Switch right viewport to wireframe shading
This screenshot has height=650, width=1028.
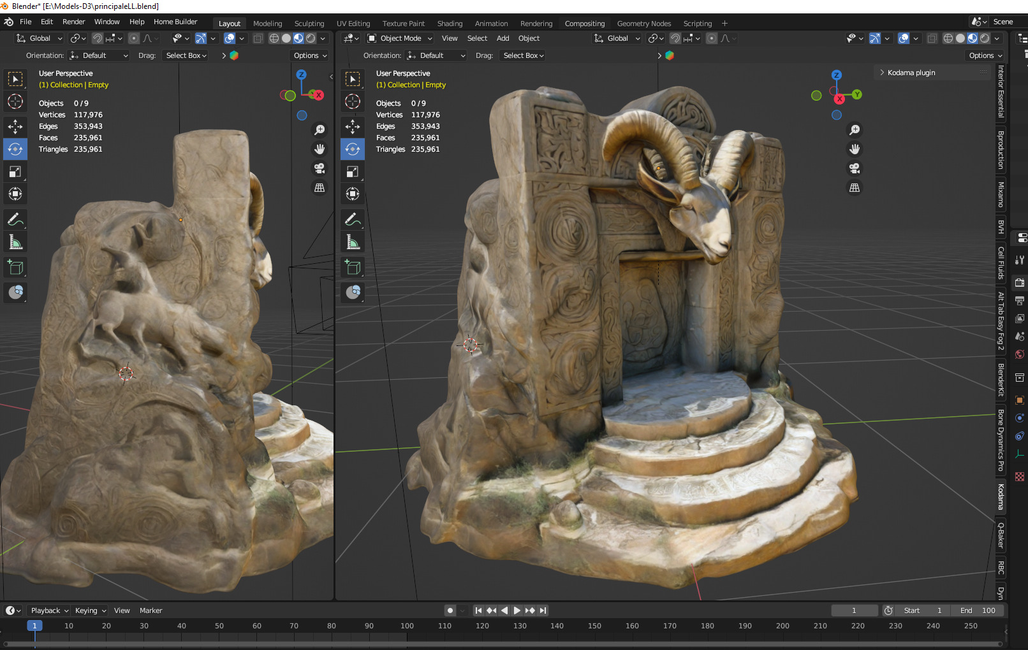pos(948,38)
